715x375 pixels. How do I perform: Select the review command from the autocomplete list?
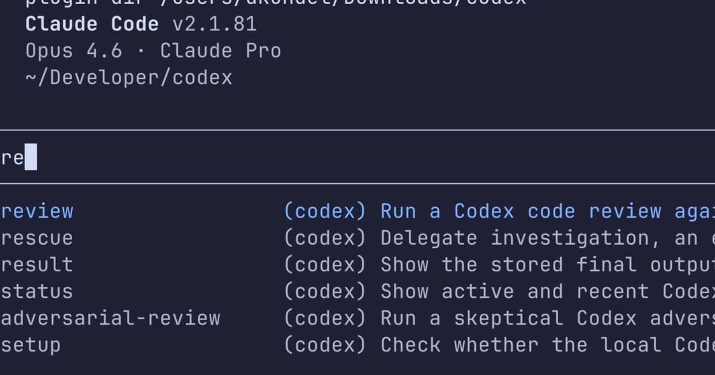click(x=37, y=211)
